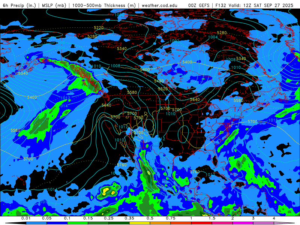Select the bright green 0.1–0.15 legend swatch
This screenshot has height=225, width=300.
point(78,223)
